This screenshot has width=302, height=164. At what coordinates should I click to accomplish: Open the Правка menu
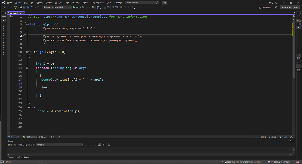click(18, 3)
